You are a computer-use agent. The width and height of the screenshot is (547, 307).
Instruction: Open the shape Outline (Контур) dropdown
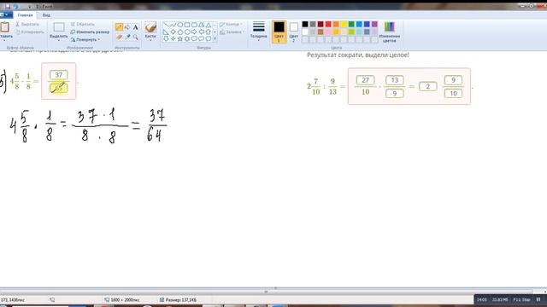232,25
